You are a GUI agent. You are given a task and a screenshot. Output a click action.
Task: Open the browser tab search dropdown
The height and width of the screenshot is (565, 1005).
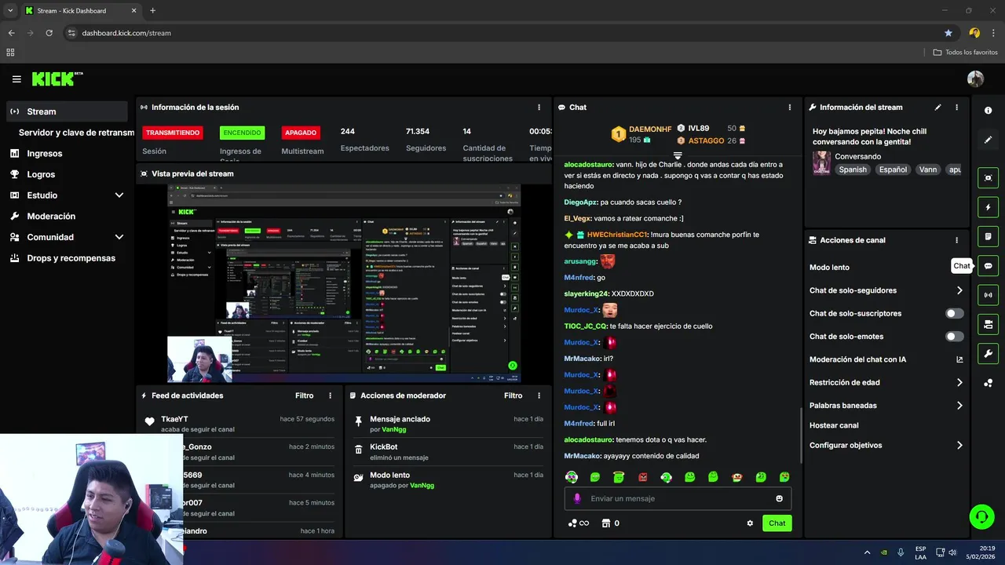(x=10, y=10)
